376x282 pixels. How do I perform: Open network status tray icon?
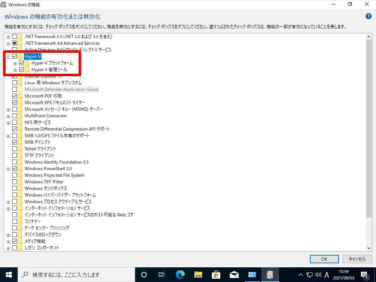[x=310, y=275]
